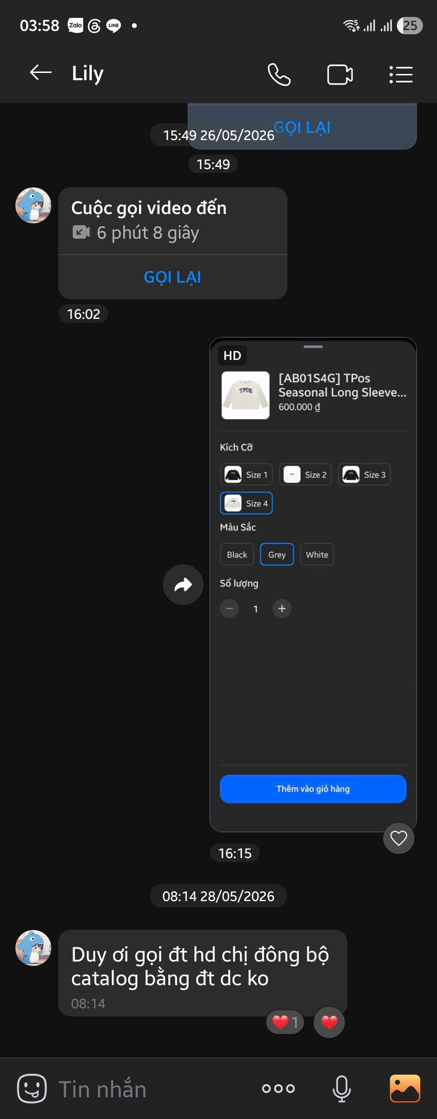437x1119 pixels.
Task: Tap the red heart reaction button
Action: tap(329, 1022)
